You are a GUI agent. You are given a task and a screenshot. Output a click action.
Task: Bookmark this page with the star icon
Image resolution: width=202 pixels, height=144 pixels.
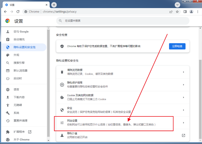177,12
